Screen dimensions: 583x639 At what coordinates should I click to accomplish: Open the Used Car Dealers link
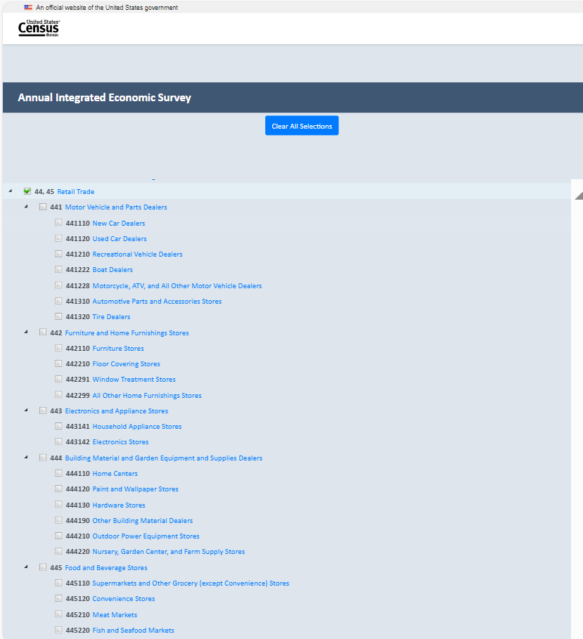pyautogui.click(x=120, y=239)
